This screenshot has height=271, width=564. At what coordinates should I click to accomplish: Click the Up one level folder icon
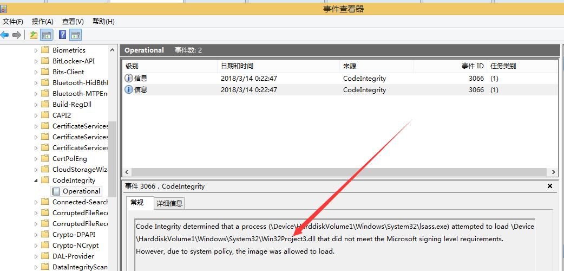point(34,35)
